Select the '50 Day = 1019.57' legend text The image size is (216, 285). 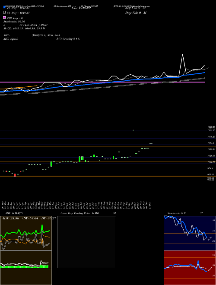click(x=18, y=13)
